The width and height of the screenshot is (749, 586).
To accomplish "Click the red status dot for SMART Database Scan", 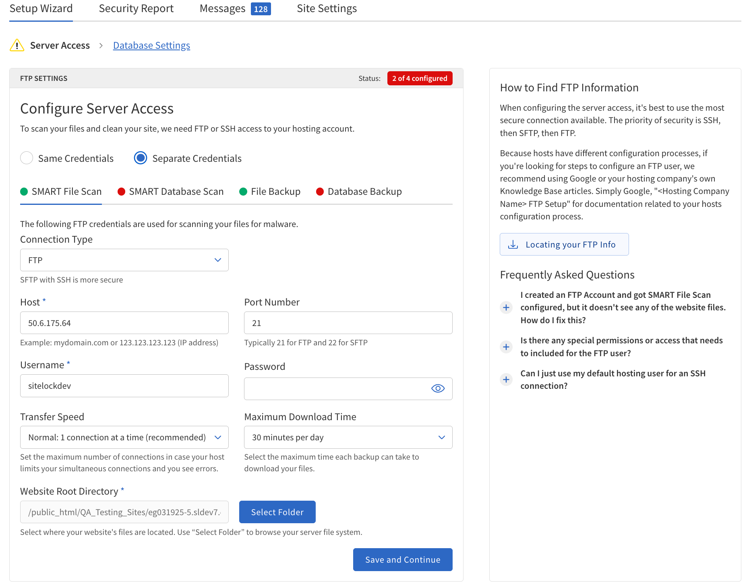I will coord(121,192).
